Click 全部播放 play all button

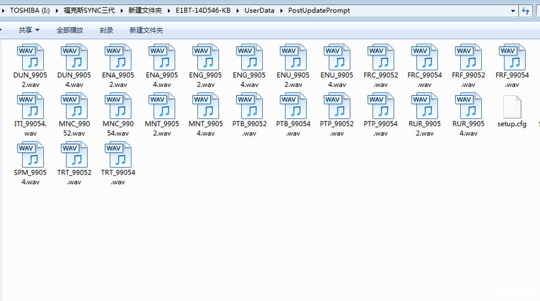(70, 31)
